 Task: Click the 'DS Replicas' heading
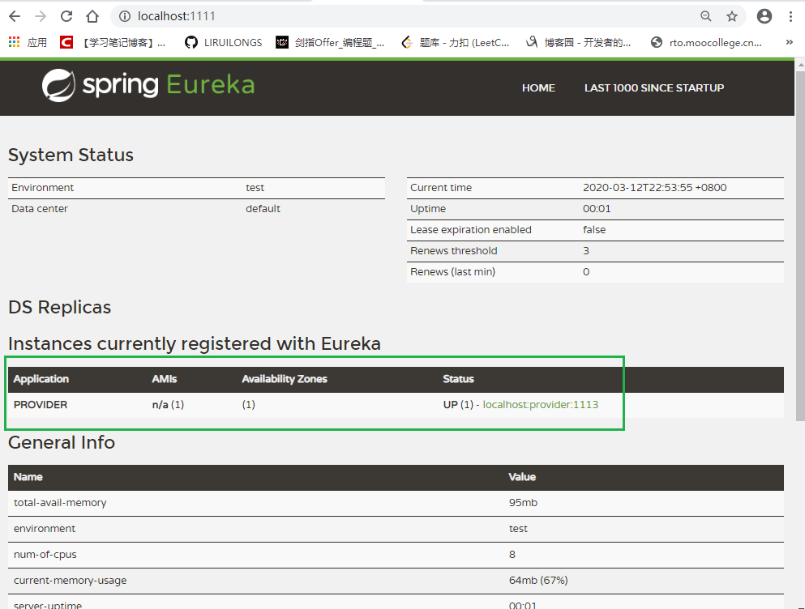(59, 307)
